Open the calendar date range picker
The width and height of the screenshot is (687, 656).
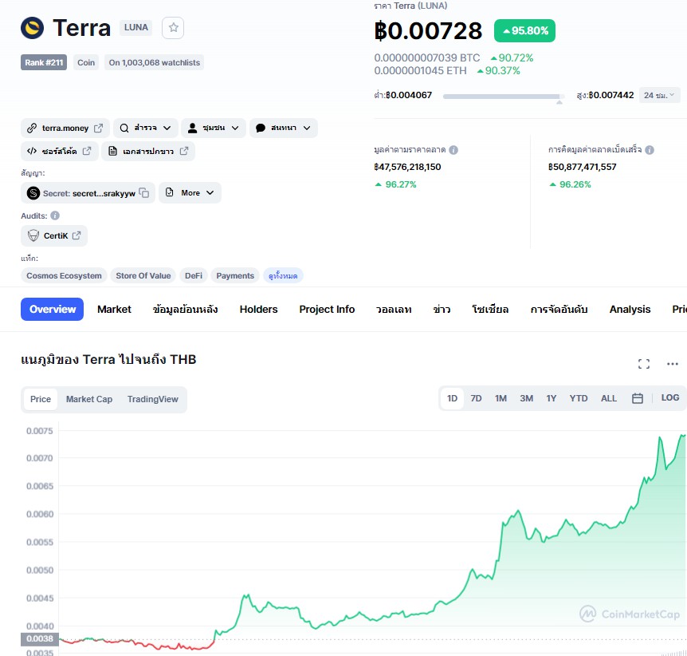point(638,398)
